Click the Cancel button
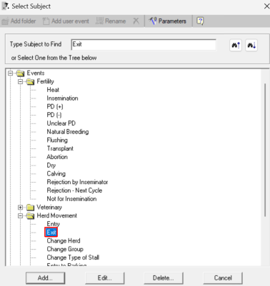This screenshot has width=270, height=286. pyautogui.click(x=223, y=278)
